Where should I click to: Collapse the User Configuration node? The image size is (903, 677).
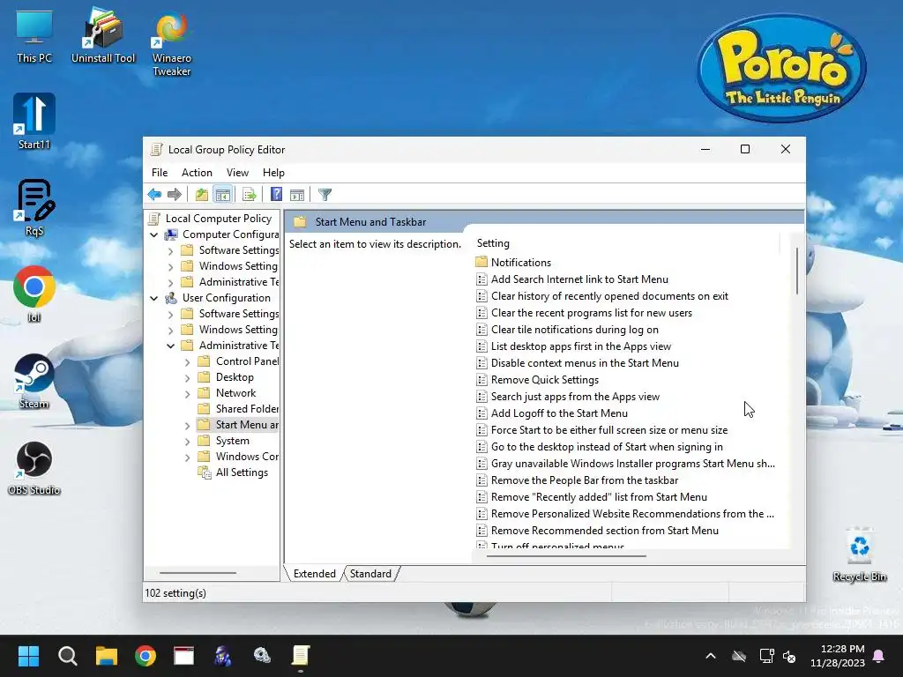153,298
